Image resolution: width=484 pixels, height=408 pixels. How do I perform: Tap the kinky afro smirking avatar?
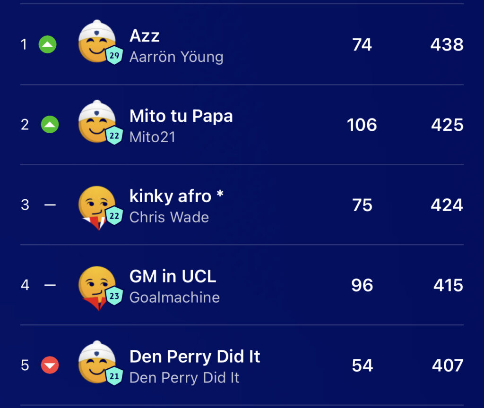pyautogui.click(x=97, y=207)
